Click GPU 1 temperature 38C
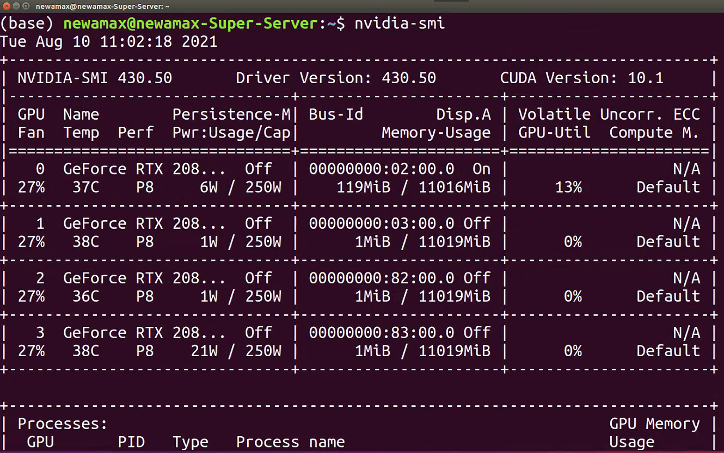 tap(86, 241)
